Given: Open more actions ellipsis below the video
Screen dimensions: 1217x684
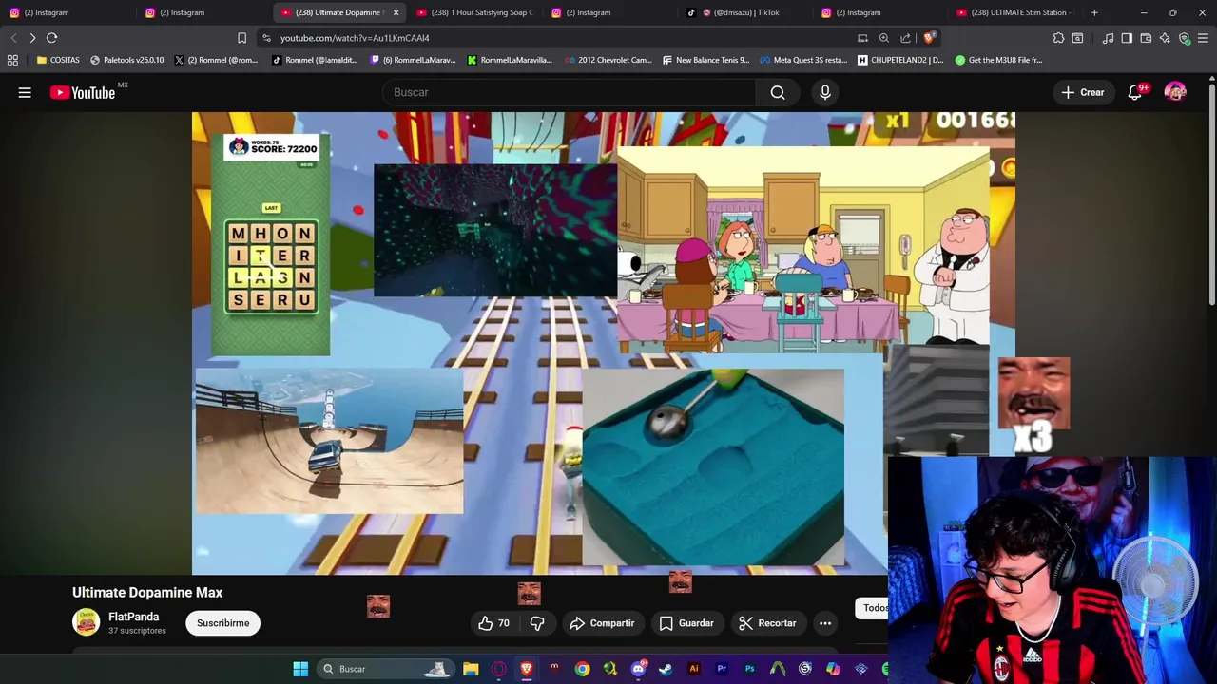Looking at the screenshot, I should 825,623.
